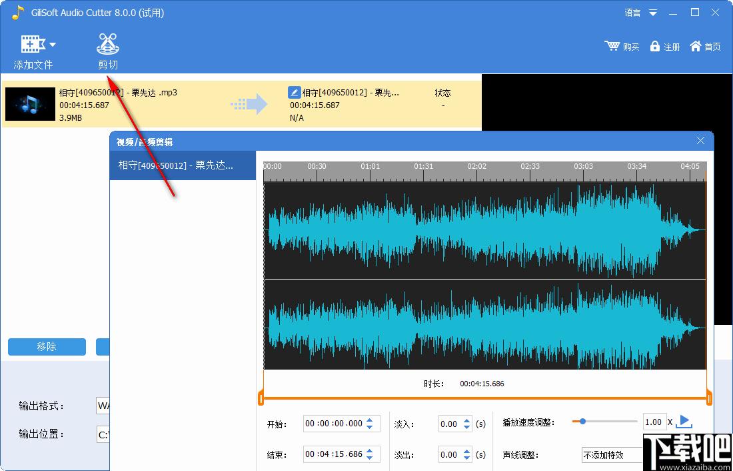
Task: Click the lower channel waveform
Action: point(484,325)
